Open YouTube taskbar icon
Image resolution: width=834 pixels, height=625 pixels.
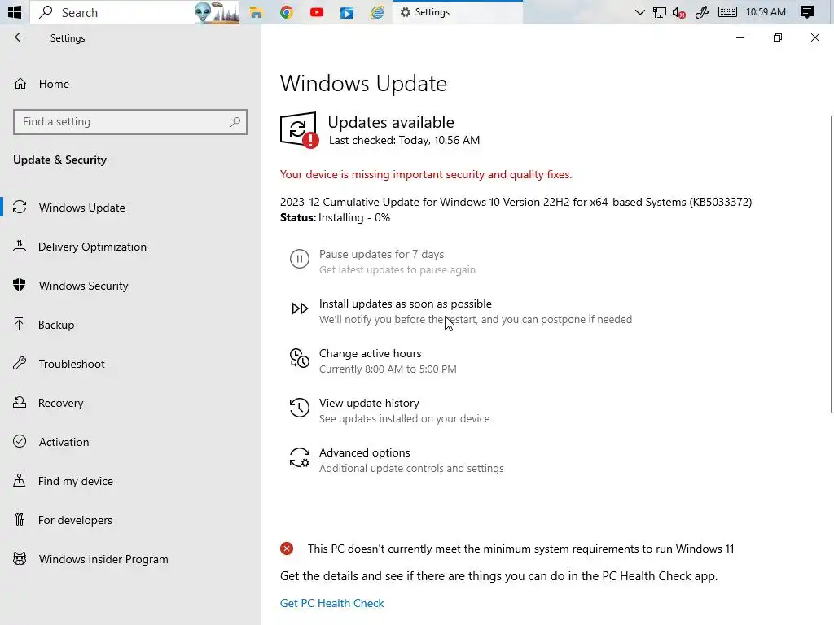[317, 11]
